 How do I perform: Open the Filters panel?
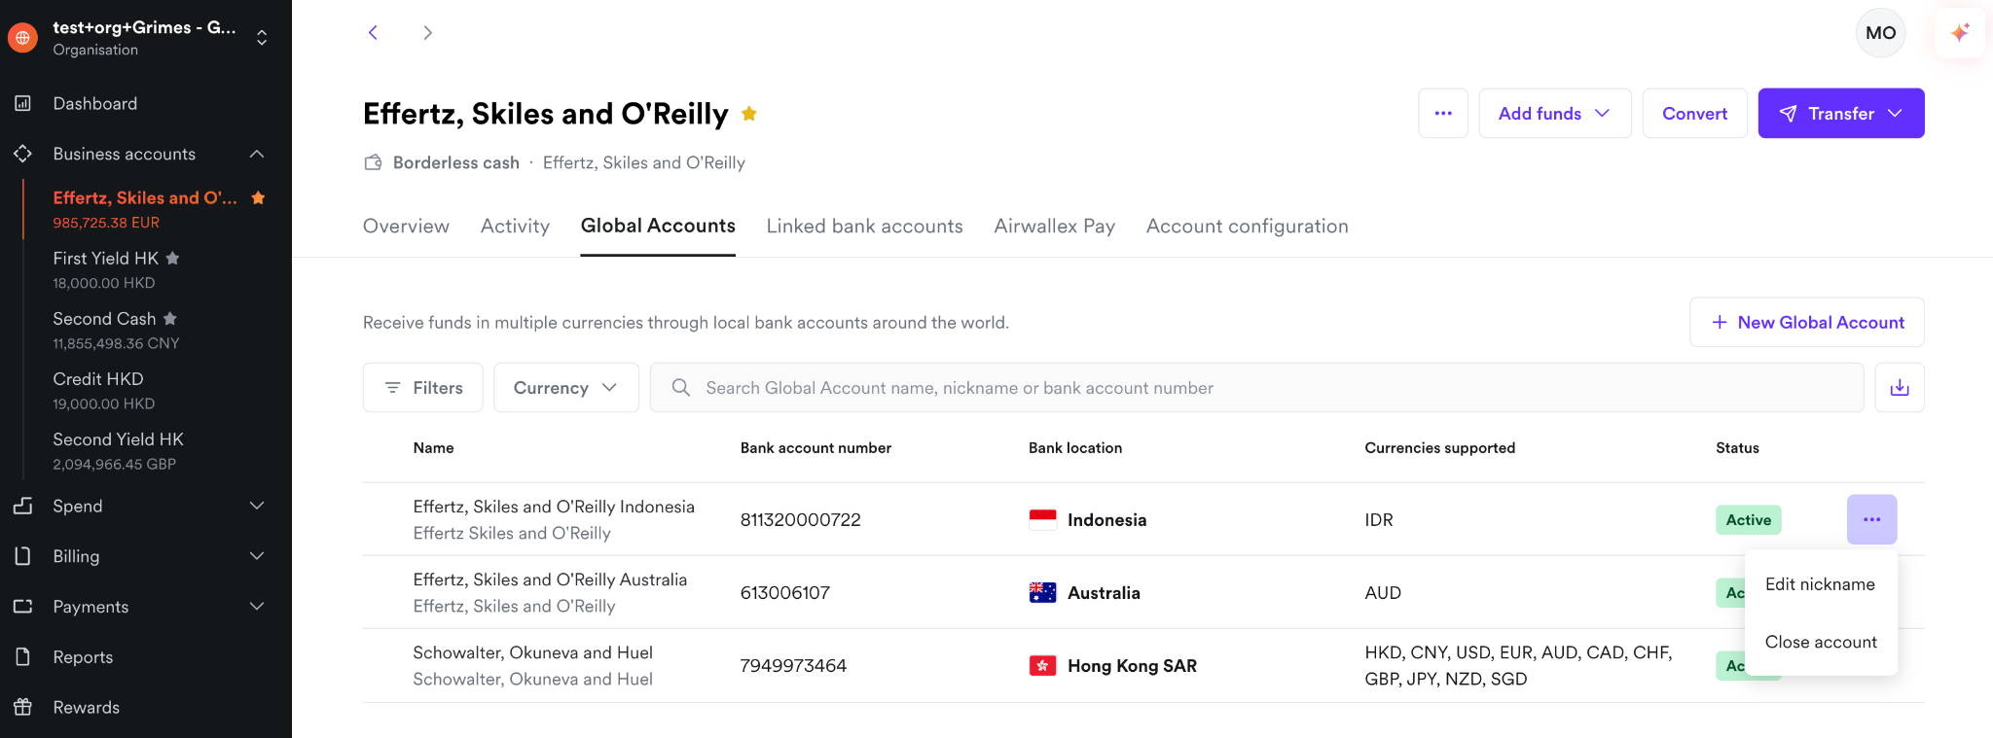(423, 388)
